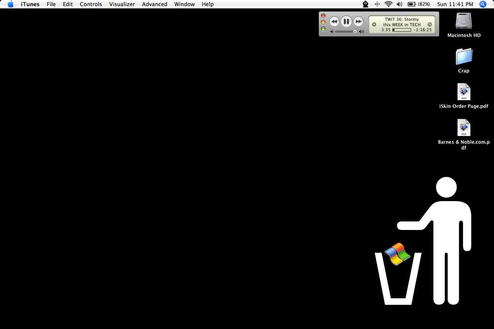Open the Apple menu

point(10,4)
